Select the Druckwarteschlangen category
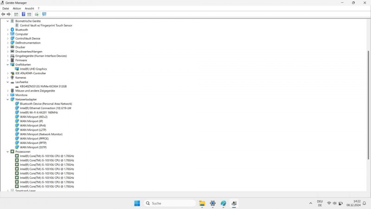 [x=29, y=52]
